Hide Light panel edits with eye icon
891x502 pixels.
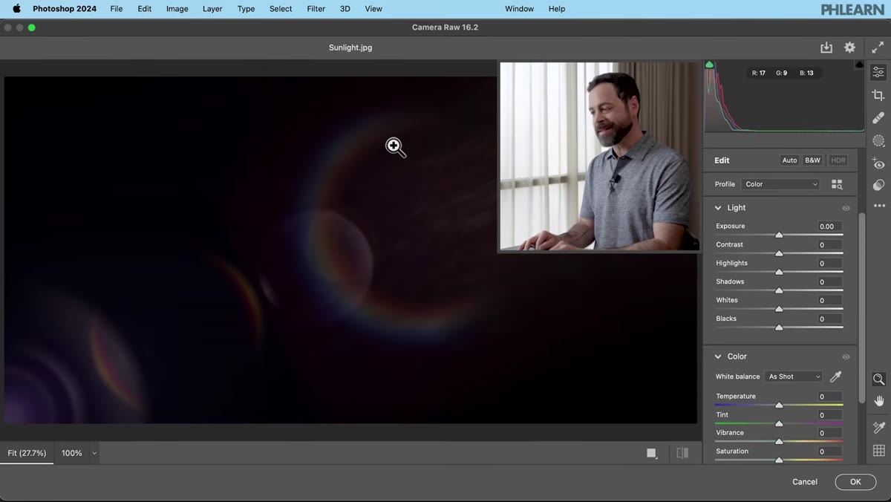pyautogui.click(x=846, y=208)
